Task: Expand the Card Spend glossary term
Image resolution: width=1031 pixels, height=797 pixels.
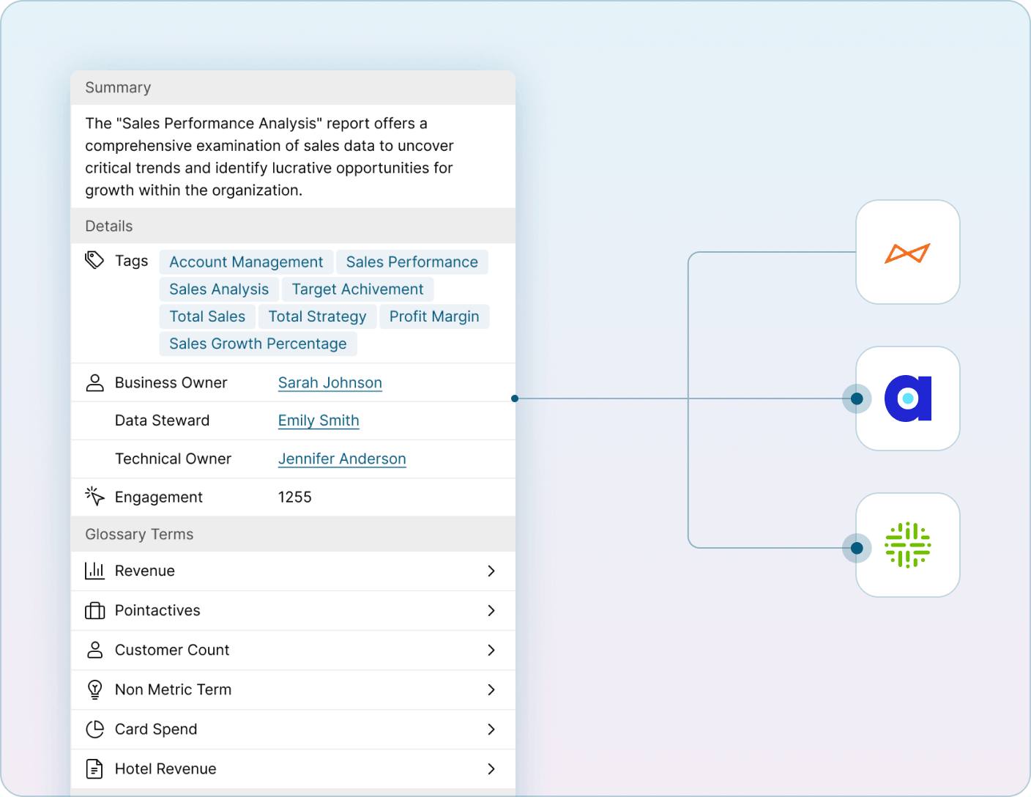Action: pyautogui.click(x=491, y=729)
